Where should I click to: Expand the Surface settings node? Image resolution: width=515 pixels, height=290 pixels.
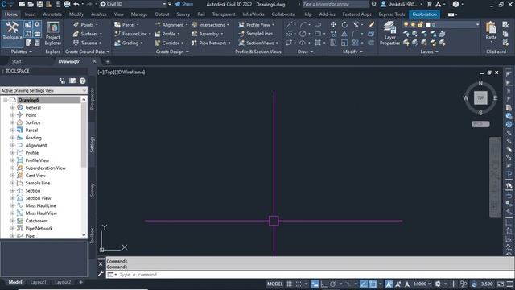click(x=13, y=122)
